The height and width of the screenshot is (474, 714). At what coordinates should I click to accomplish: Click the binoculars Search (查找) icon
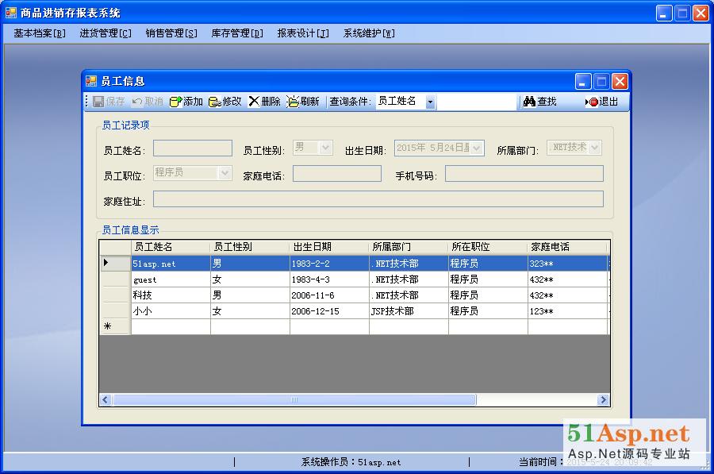[x=529, y=102]
